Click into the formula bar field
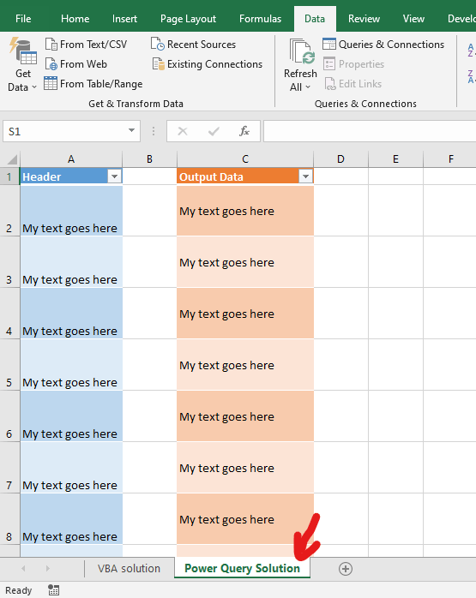 tap(370, 131)
